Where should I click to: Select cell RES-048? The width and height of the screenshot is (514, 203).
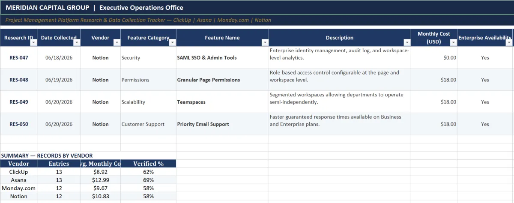click(x=19, y=80)
